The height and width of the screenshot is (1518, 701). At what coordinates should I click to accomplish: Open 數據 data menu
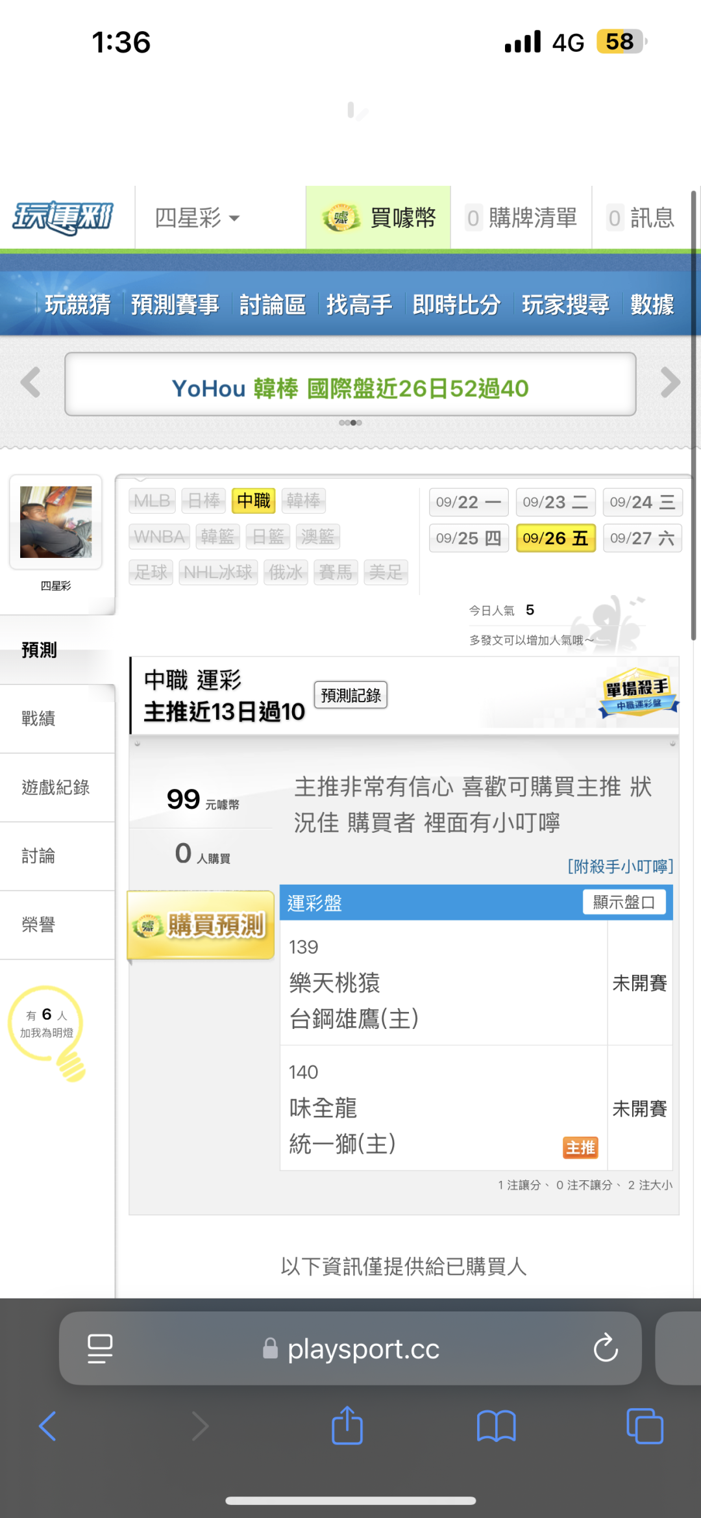652,304
